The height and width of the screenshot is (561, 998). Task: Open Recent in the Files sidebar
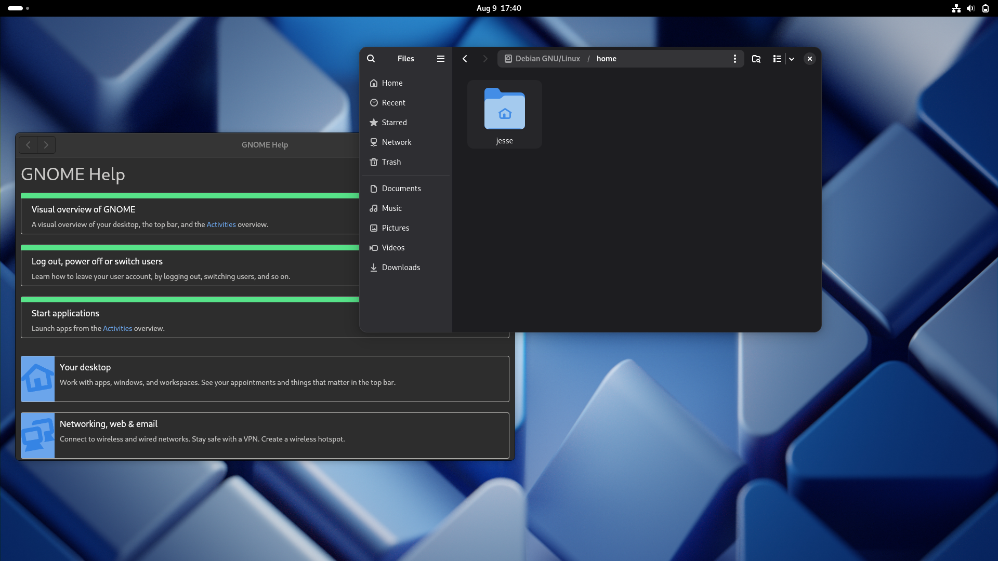(406, 103)
